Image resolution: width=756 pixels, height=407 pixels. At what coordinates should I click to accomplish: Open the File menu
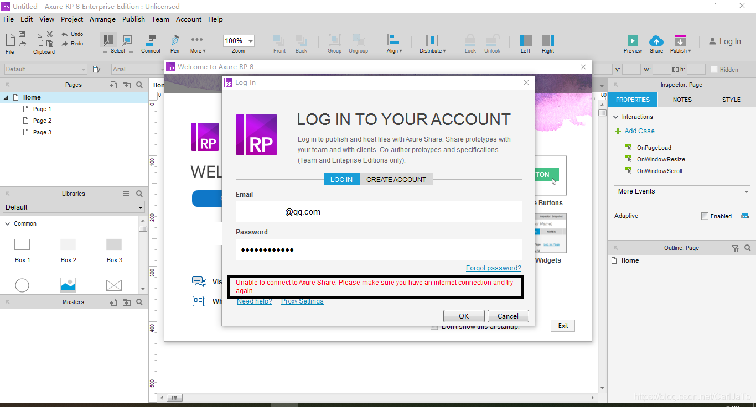coord(9,19)
